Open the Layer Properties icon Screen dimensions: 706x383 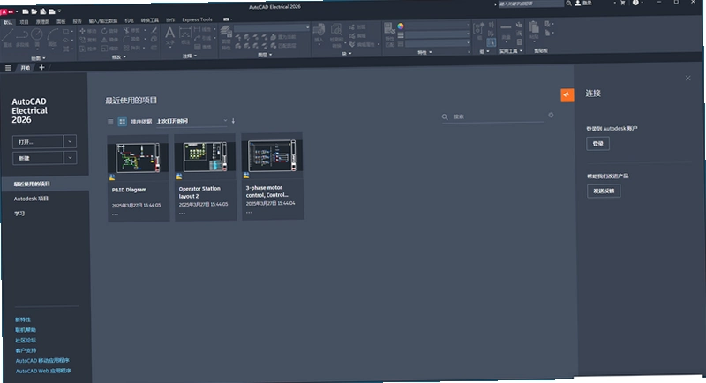click(226, 36)
